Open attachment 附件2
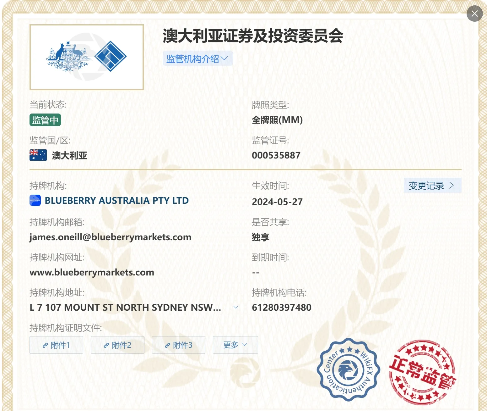Screen dimensions: 487x411 tap(118, 345)
